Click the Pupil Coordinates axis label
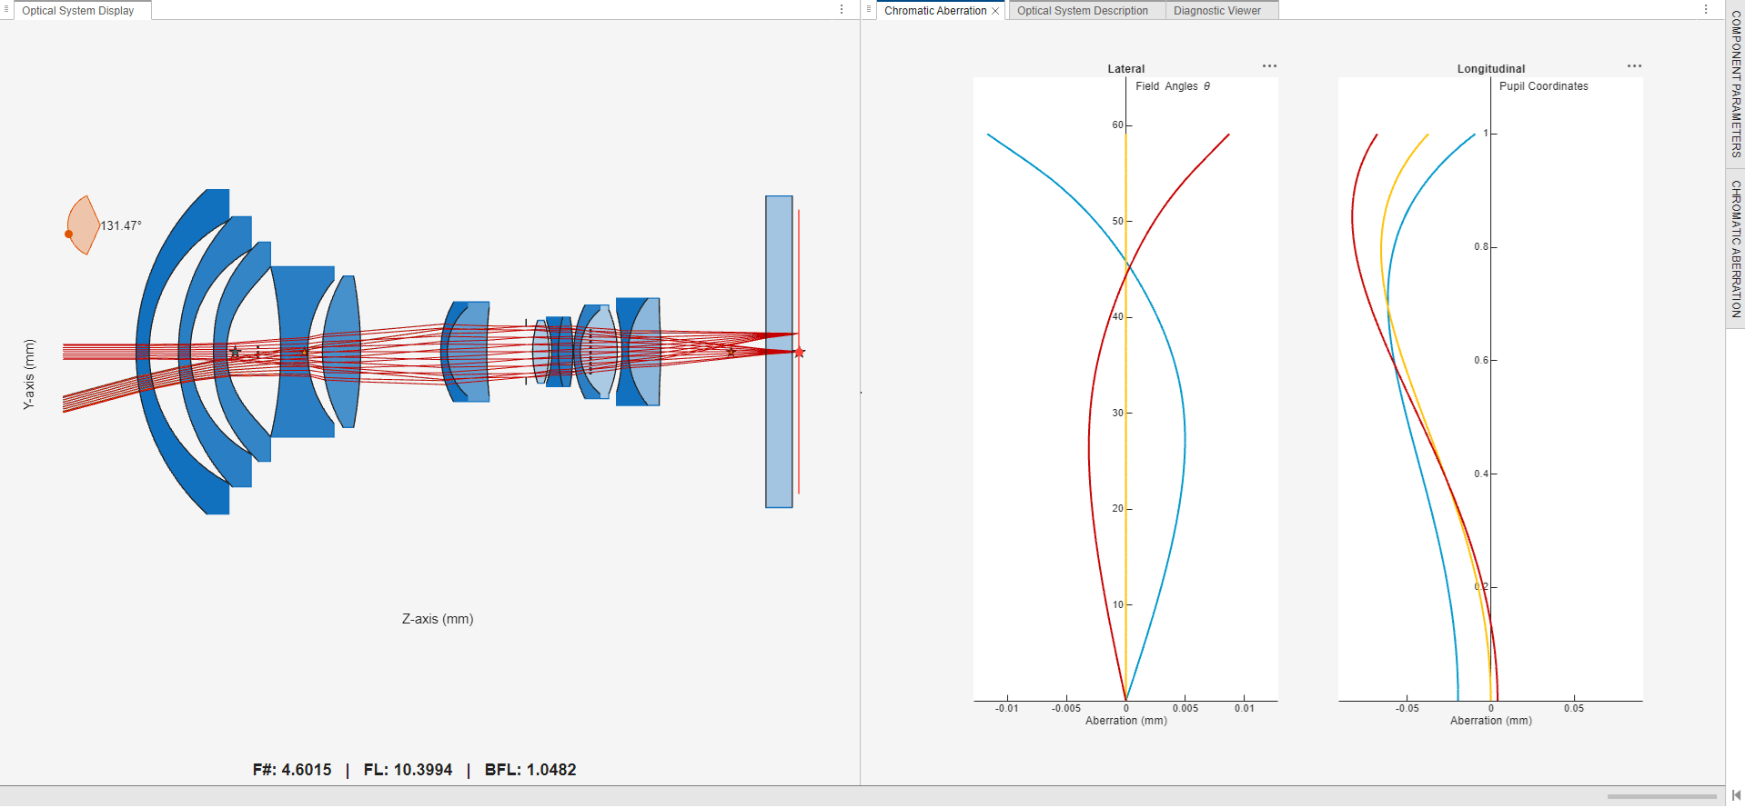Screen dimensions: 1745x808 (x=1544, y=86)
